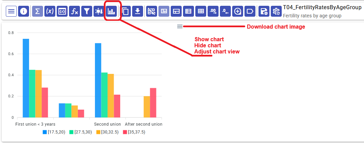Toggle the label tag icon
This screenshot has width=364, height=143.
(x=250, y=11)
